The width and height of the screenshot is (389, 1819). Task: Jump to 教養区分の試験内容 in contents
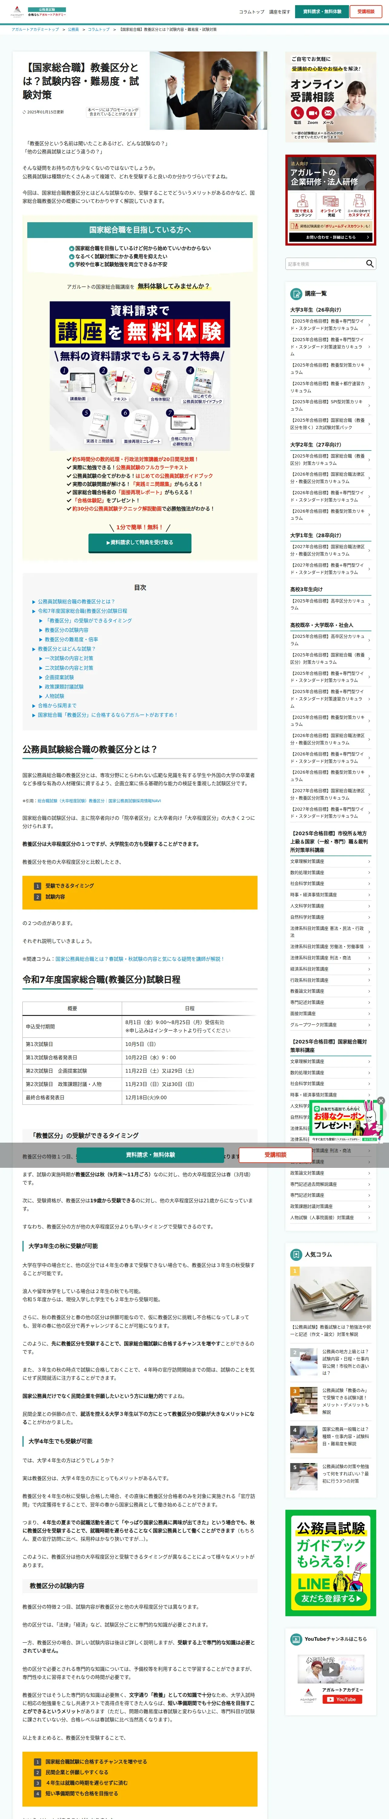tap(66, 630)
